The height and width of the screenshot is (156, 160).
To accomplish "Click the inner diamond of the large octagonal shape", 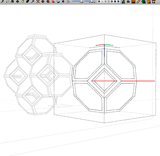I will [104, 81].
